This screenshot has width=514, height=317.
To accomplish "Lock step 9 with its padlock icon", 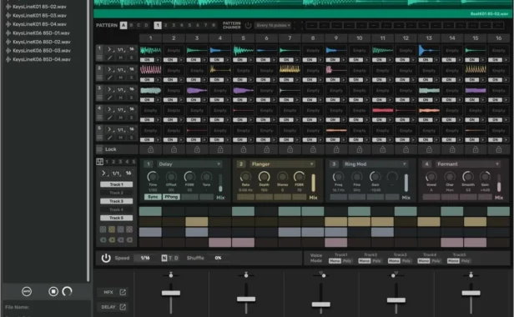I will [336, 149].
